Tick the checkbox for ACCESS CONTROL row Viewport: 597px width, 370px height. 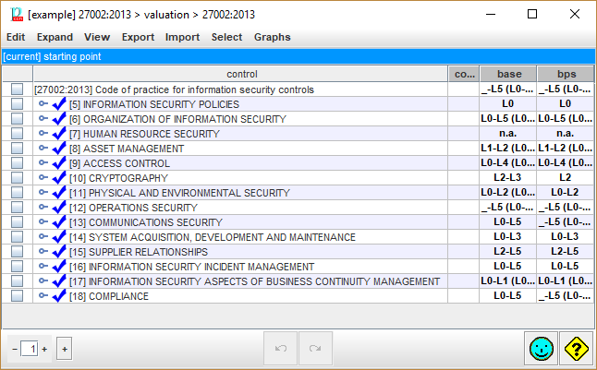pyautogui.click(x=17, y=163)
